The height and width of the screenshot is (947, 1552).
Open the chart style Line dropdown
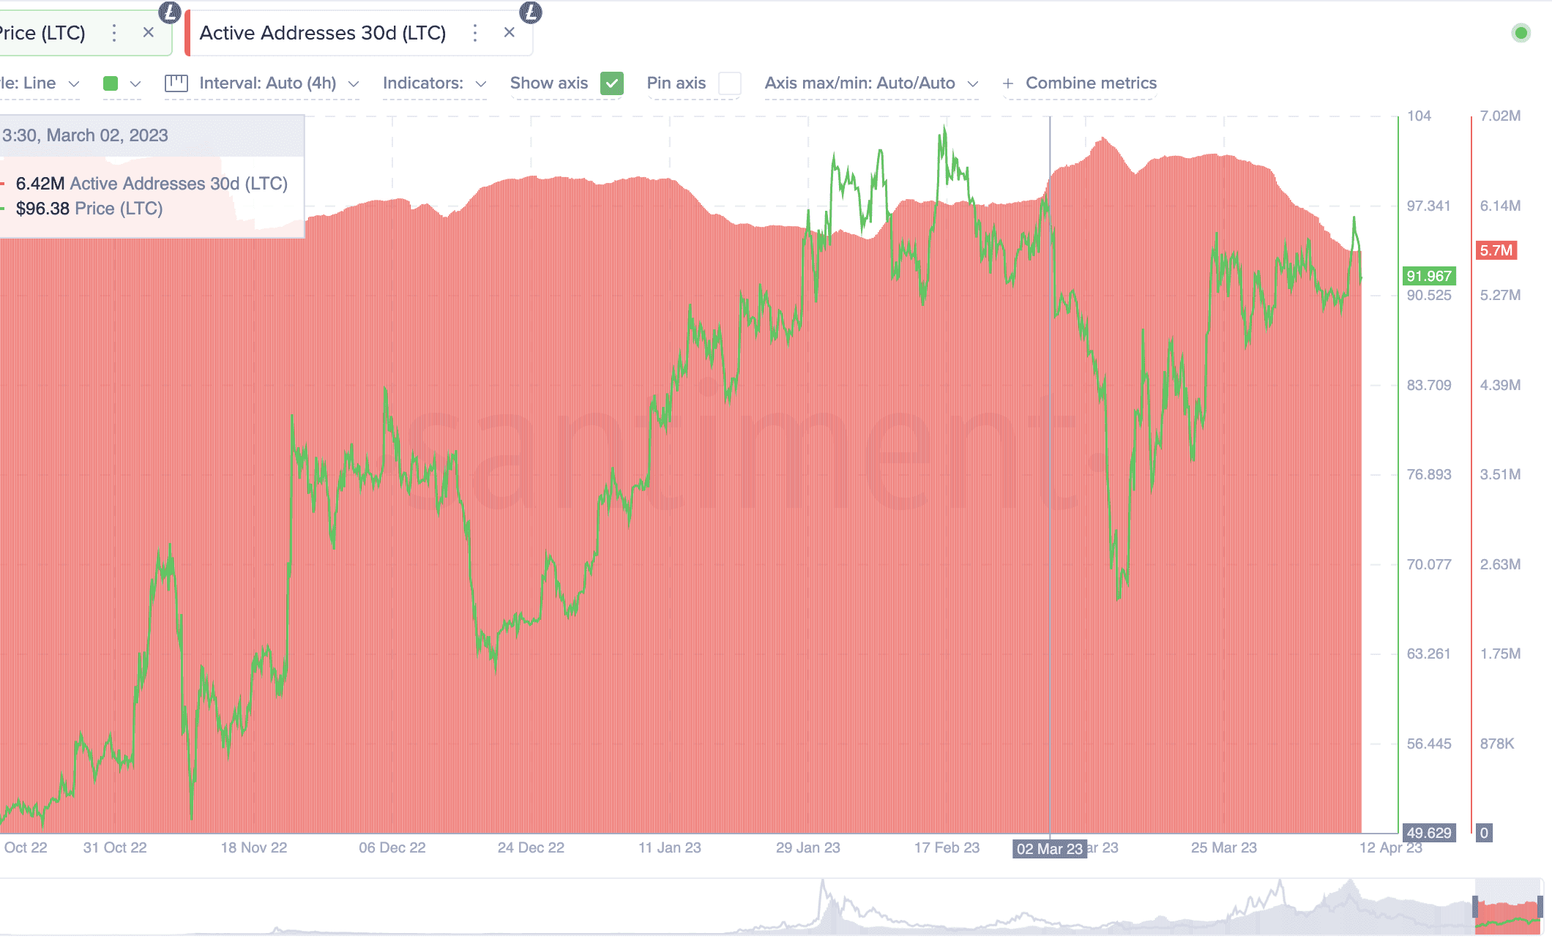click(40, 83)
